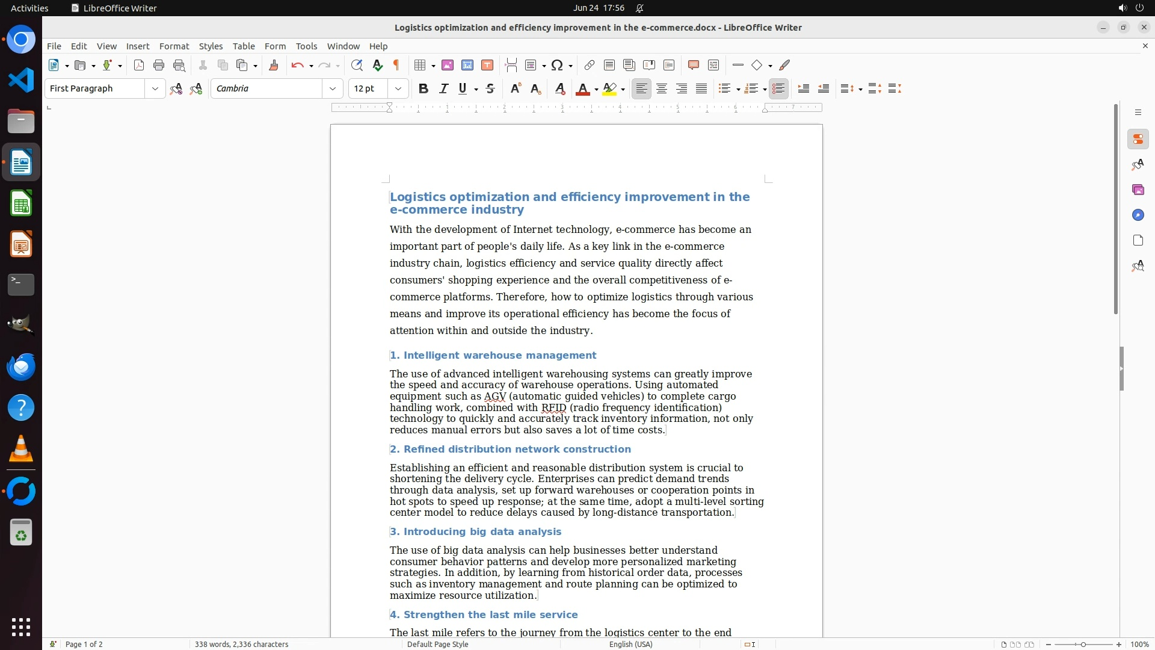Expand the Paragraph Style dropdown
This screenshot has width=1155, height=650.
click(x=155, y=89)
